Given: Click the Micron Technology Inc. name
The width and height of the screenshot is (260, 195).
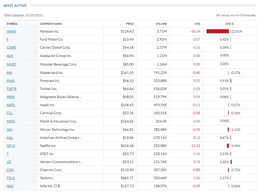Looking at the screenshot, I should (57, 130).
